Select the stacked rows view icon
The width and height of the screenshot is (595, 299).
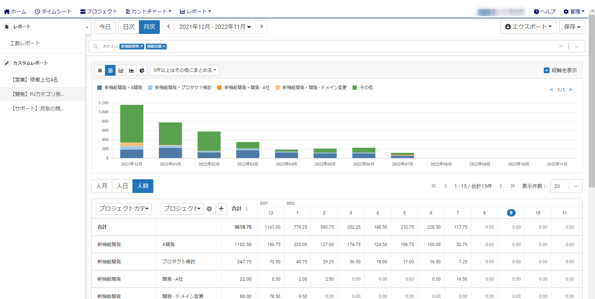click(x=110, y=70)
